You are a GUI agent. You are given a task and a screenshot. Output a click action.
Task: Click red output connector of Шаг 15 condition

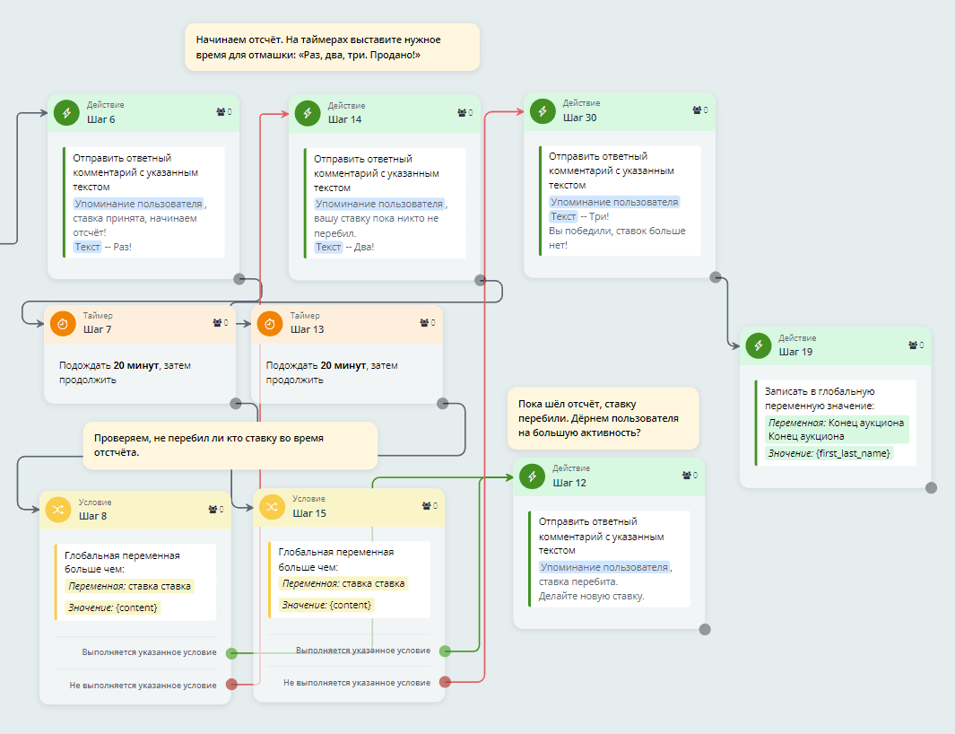pos(446,683)
